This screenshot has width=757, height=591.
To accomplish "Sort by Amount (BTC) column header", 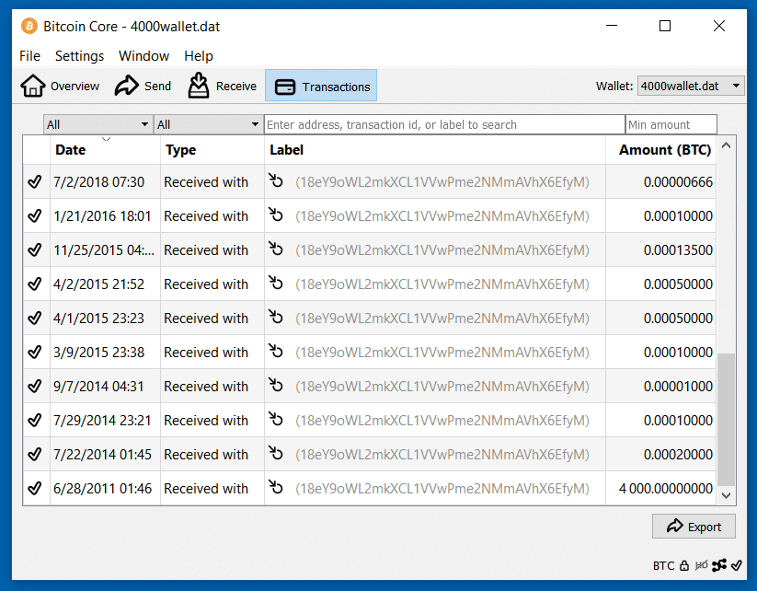I will click(661, 150).
